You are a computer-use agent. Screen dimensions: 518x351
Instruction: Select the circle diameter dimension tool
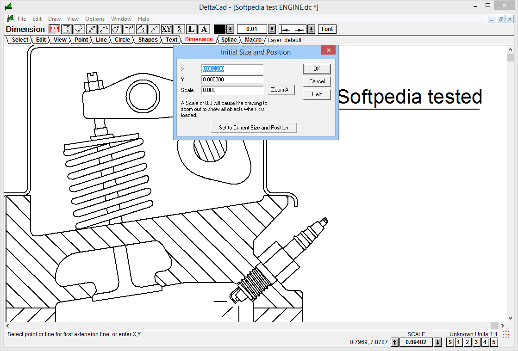pos(117,29)
